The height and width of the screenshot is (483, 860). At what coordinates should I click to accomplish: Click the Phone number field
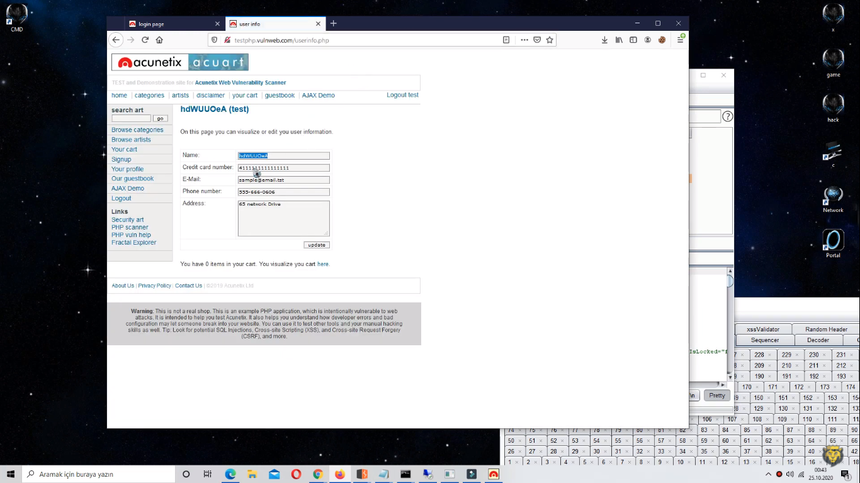pos(283,192)
